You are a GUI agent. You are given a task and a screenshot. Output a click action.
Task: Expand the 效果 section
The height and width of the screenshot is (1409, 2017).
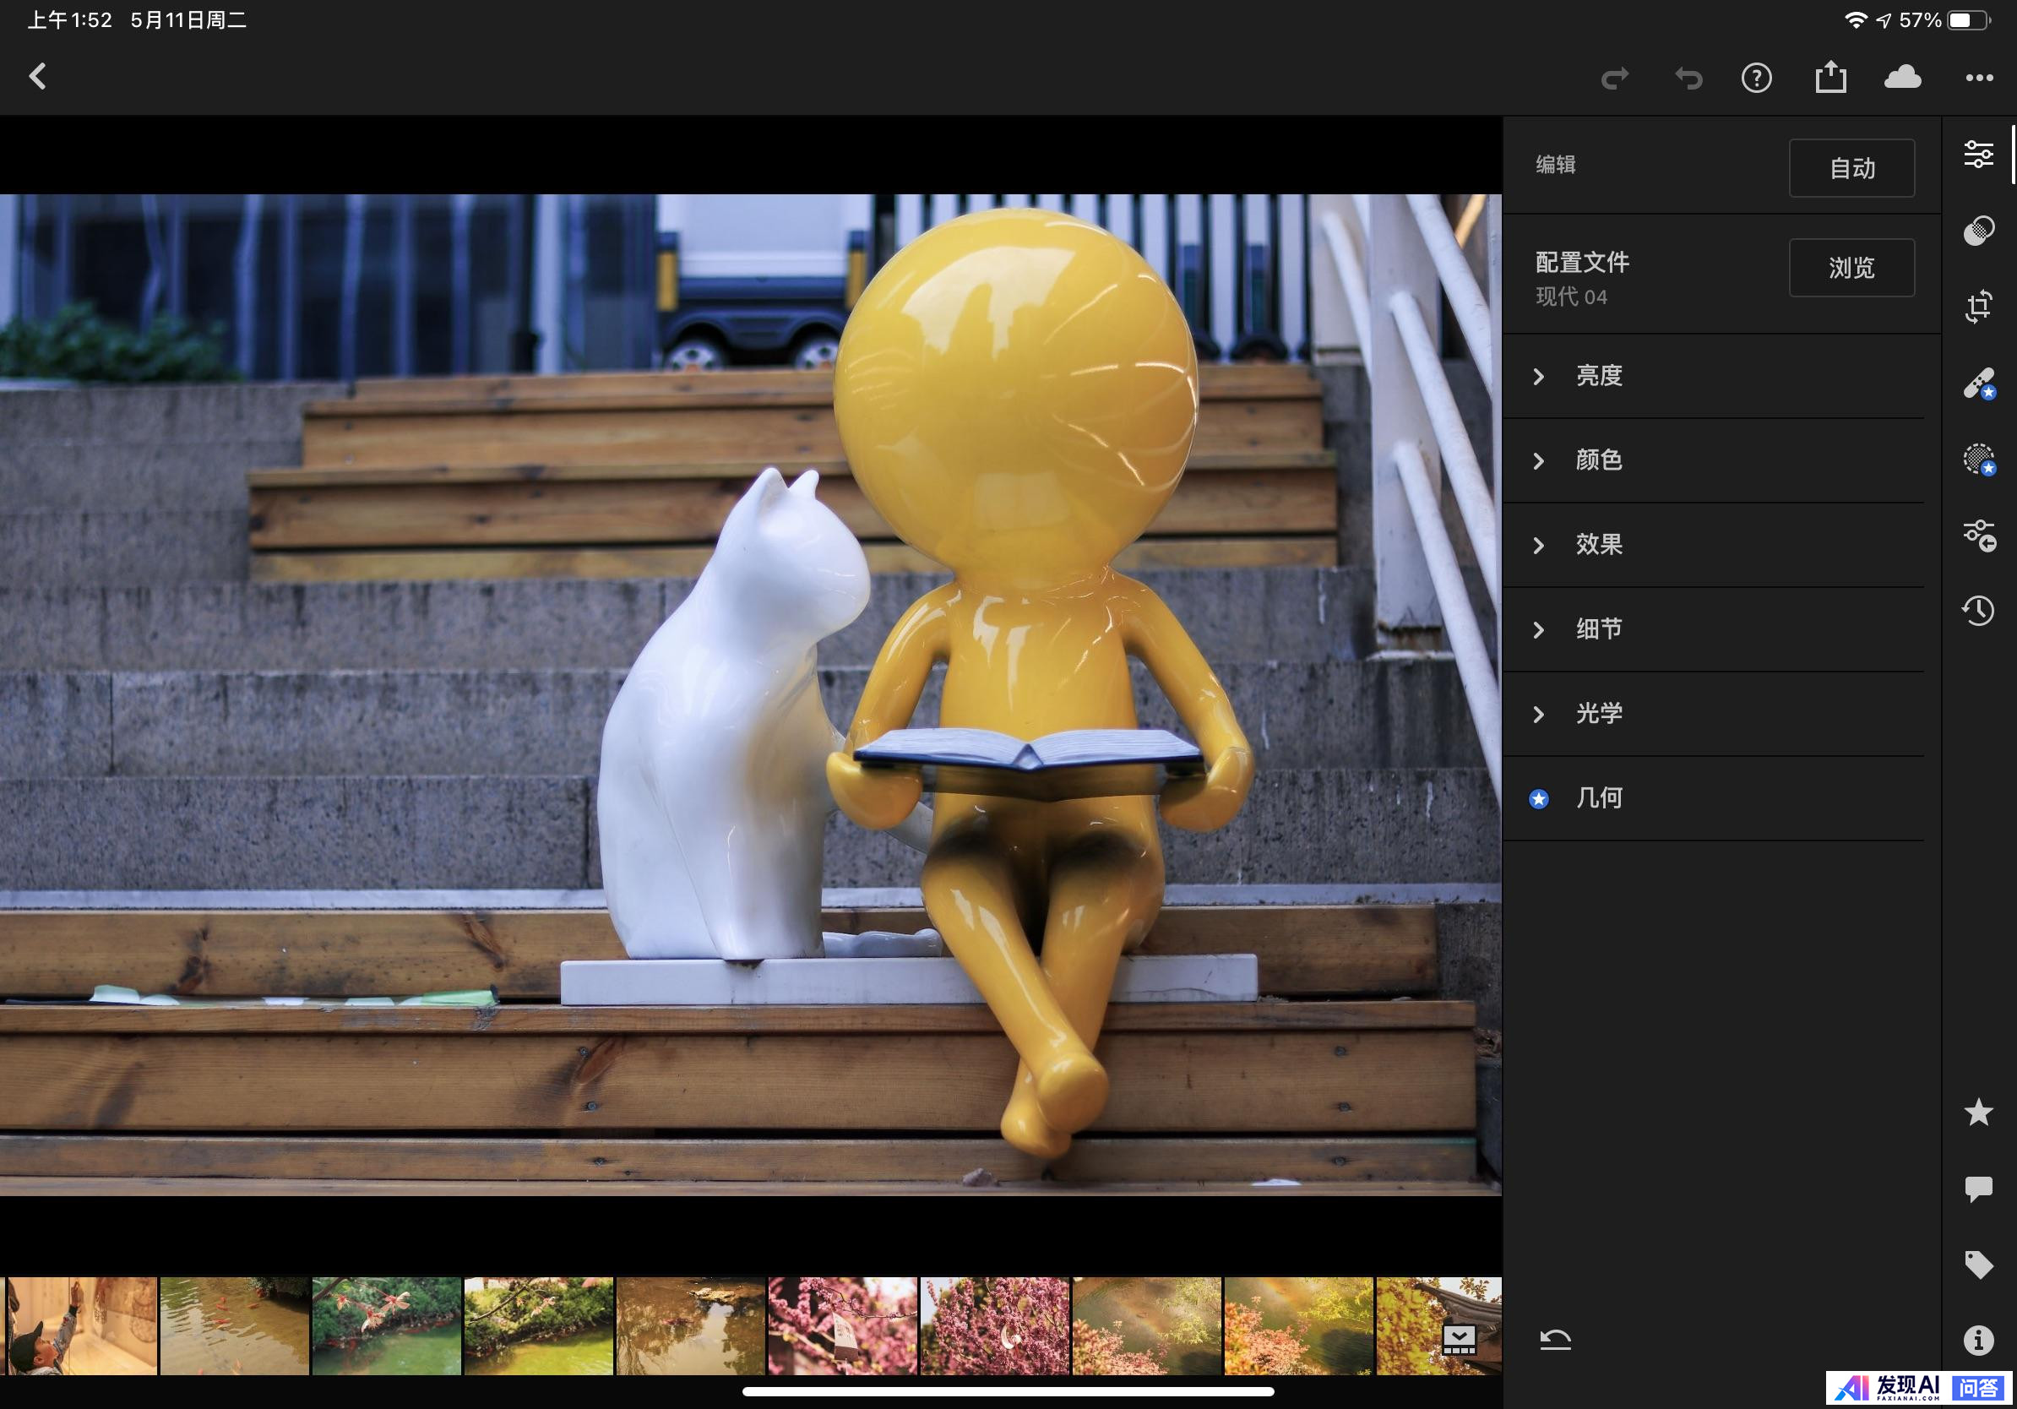[x=1713, y=545]
